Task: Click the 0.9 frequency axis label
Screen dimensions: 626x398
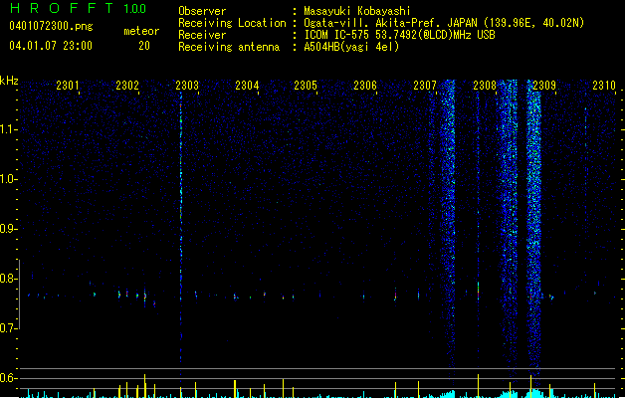Action: pos(8,229)
